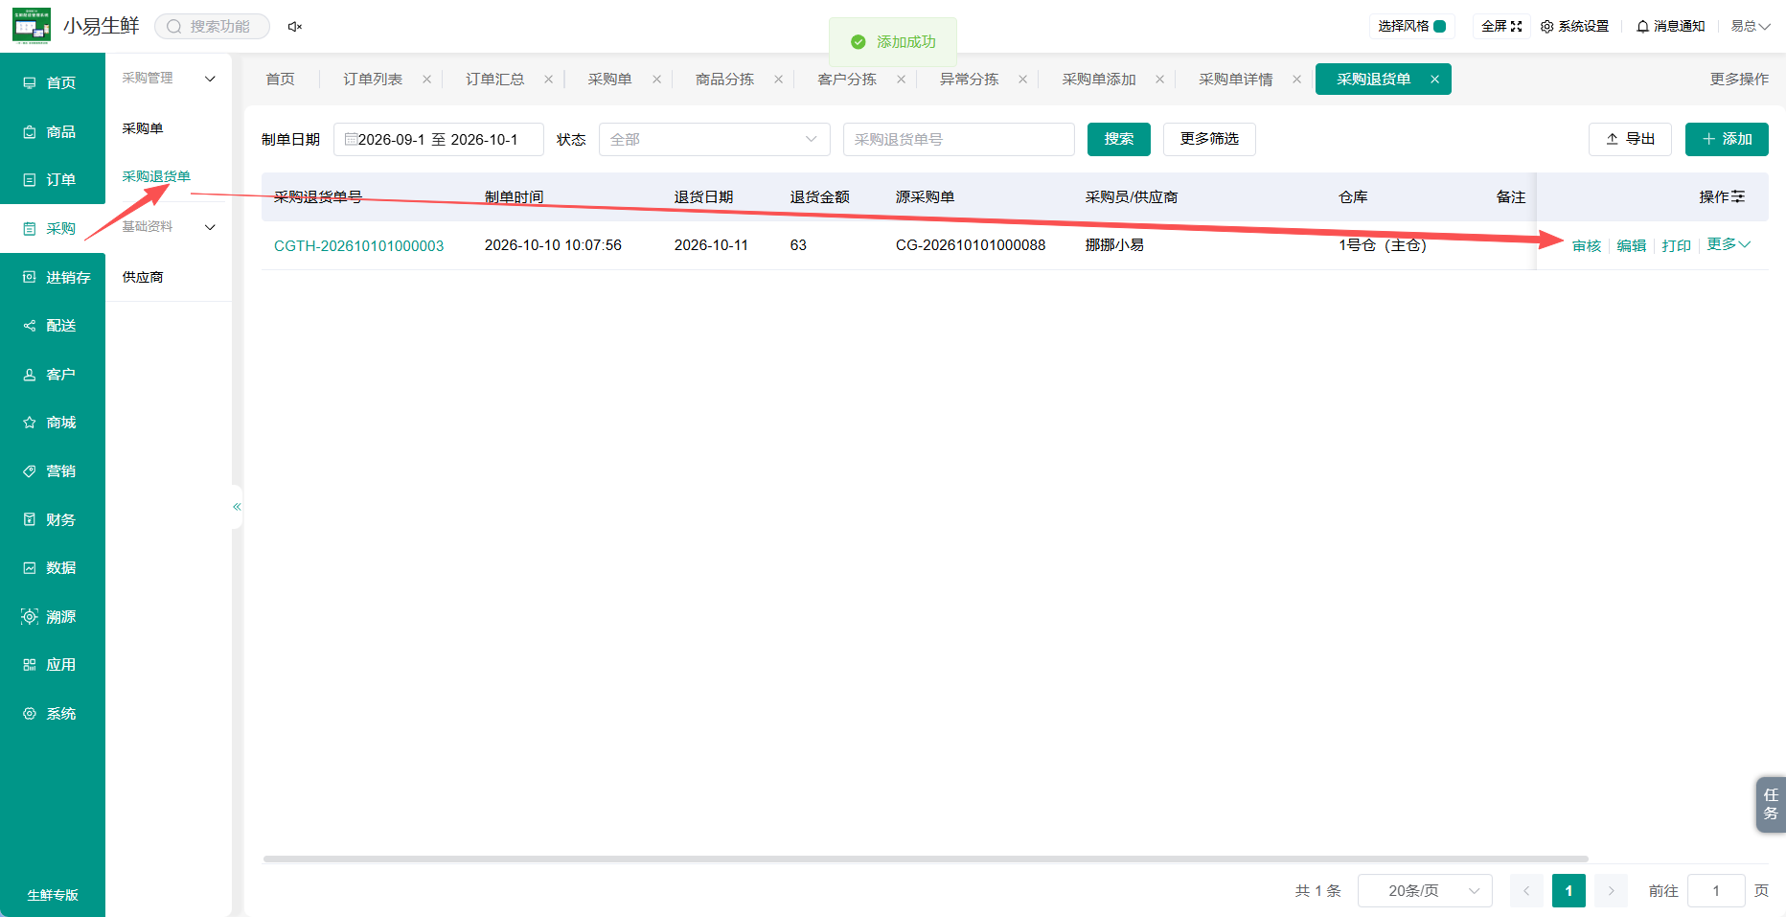Open 系统设置 gear settings

(x=1574, y=27)
